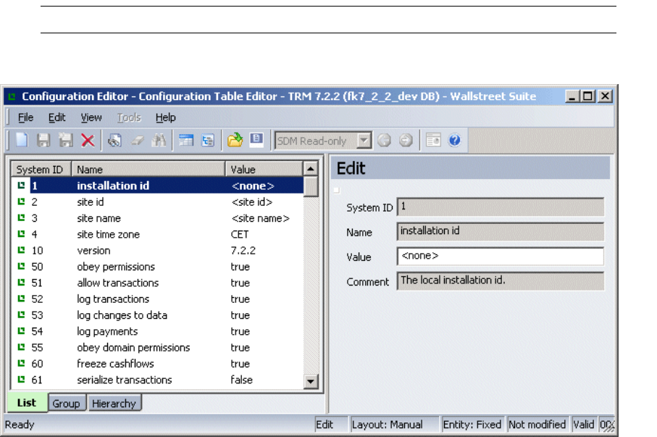
Task: Click the vertical scrollbar thumb in list
Action: tap(311, 187)
